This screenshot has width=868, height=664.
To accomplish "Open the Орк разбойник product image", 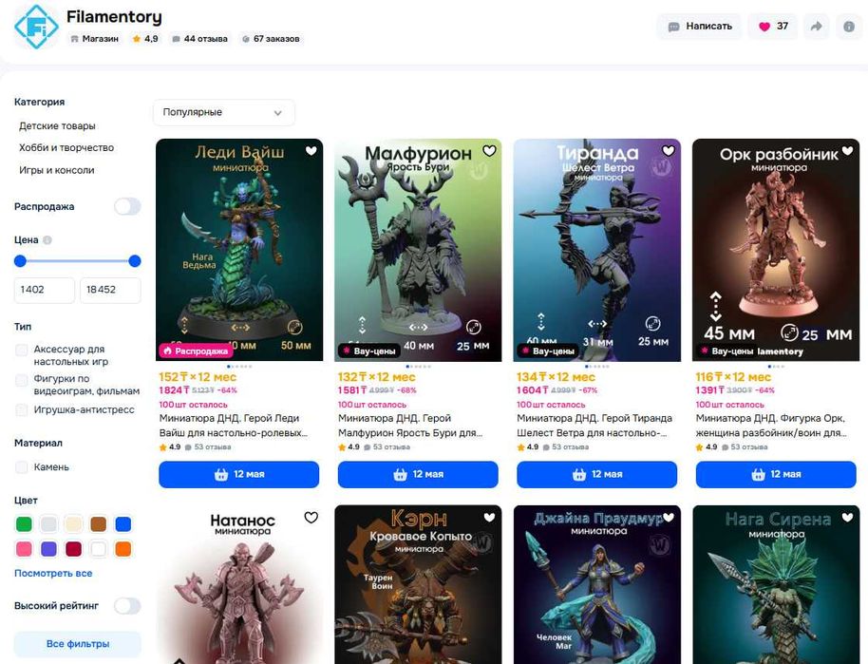I will point(776,250).
